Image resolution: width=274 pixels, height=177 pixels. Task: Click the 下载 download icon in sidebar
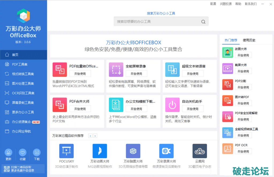coord(37,153)
